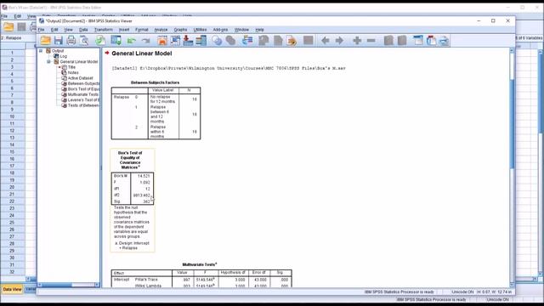Viewport: 544px width, 306px height.
Task: Select row 10 header in Data Editor
Action: [x=12, y=116]
